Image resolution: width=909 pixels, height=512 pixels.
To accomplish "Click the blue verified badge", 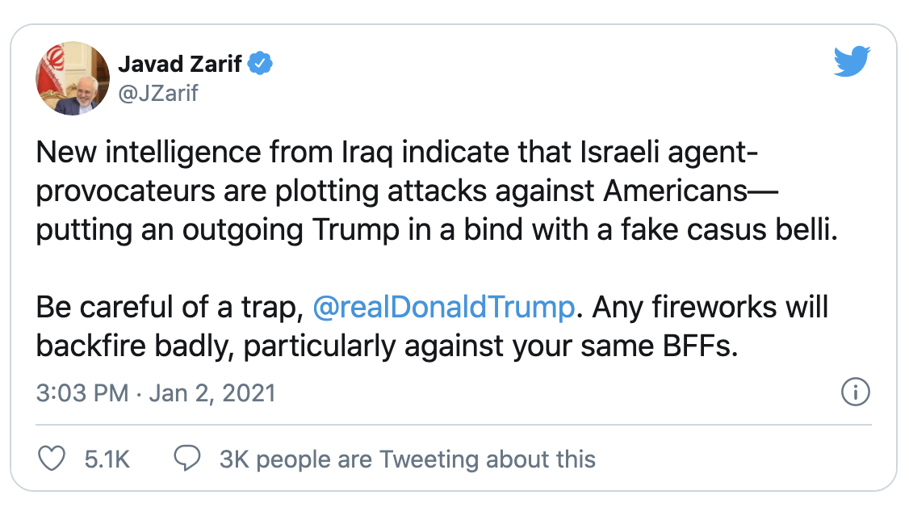I will coord(260,64).
